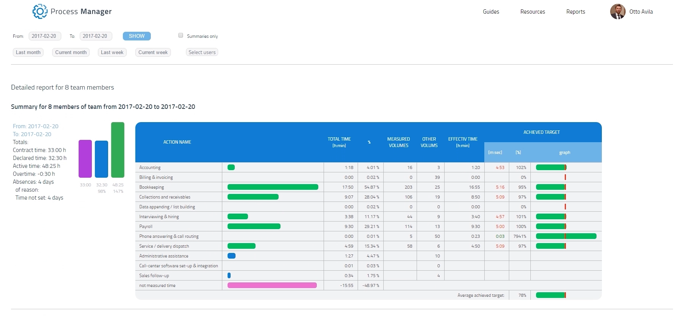682x324 pixels.
Task: Enable the Summaries only checkbox
Action: pos(181,35)
